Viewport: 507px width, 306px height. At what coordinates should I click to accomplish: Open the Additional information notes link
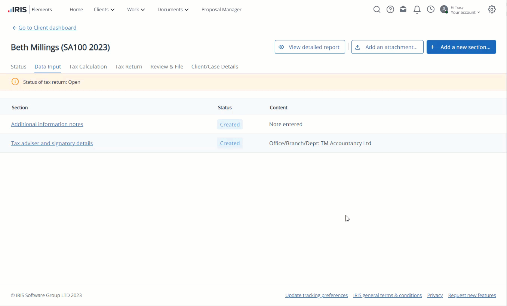[47, 124]
